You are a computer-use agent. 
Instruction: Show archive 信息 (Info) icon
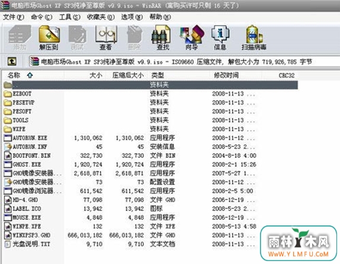point(220,37)
